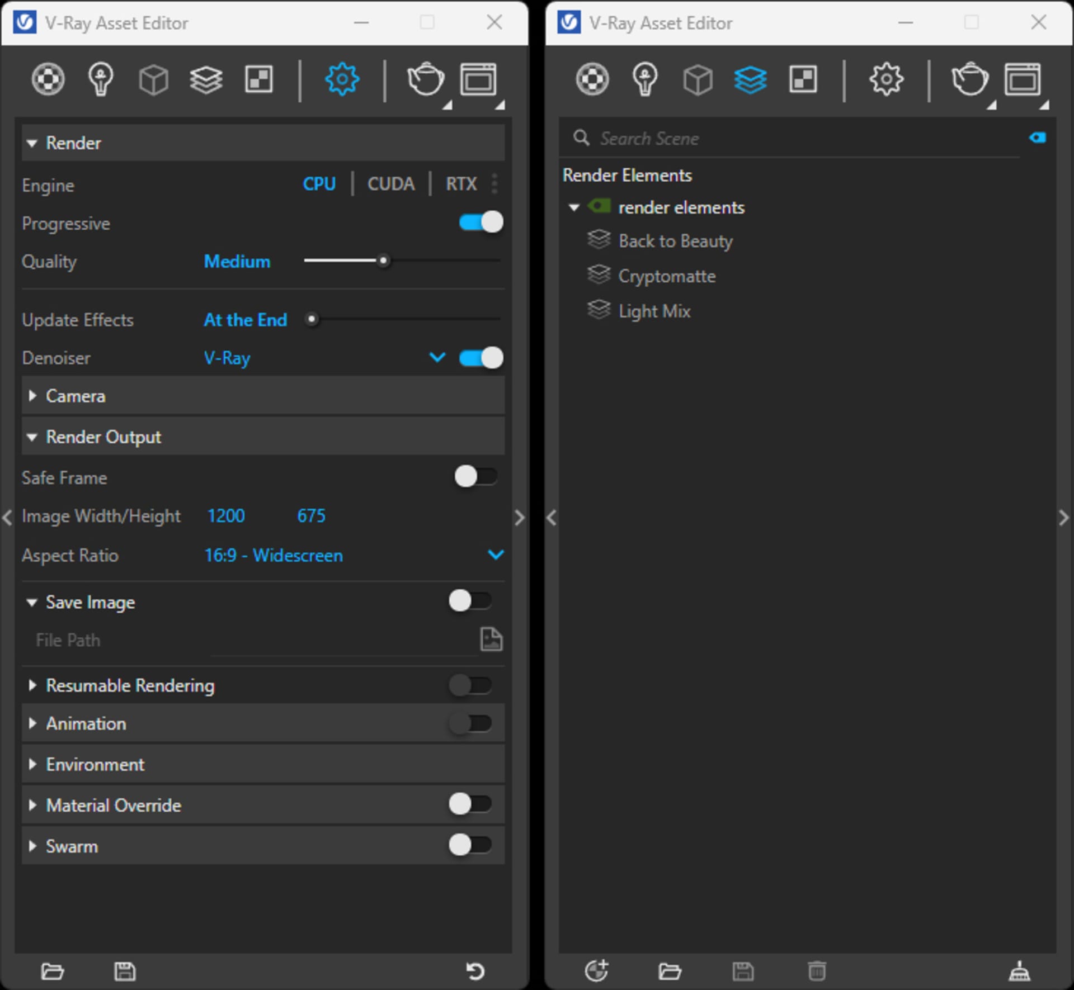Open Geometry cube tab in right Asset Editor
This screenshot has height=990, width=1074.
pyautogui.click(x=698, y=79)
